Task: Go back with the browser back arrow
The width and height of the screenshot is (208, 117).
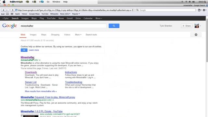Action: point(3,10)
